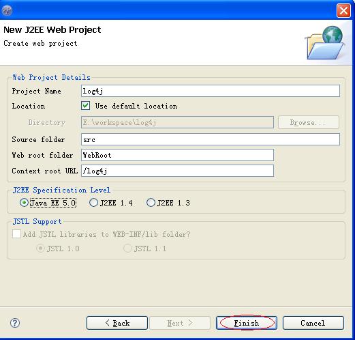Image resolution: width=355 pixels, height=340 pixels.
Task: Click the 'Context root URL' label
Action: [x=45, y=171]
